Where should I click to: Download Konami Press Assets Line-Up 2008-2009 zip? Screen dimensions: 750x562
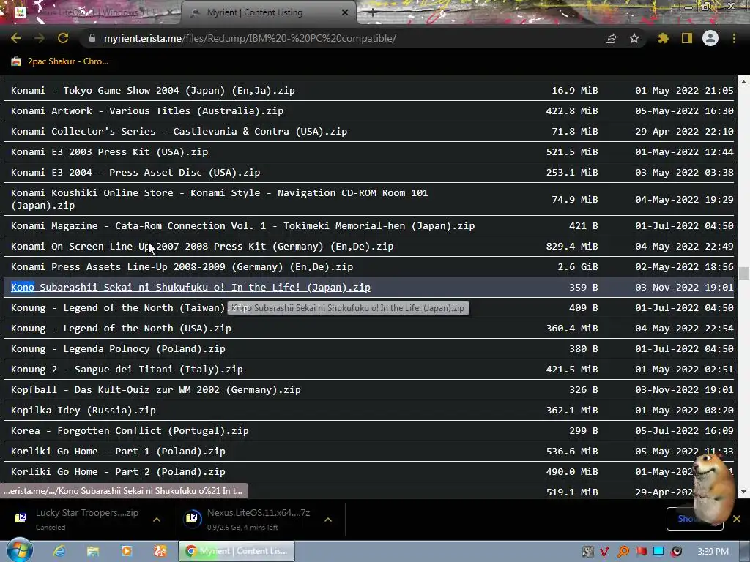[x=182, y=267]
